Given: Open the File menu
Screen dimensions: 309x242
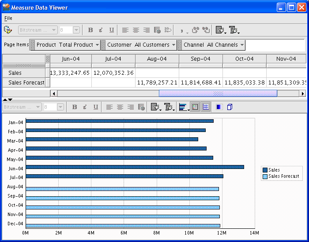Looking at the screenshot, I should pos(8,18).
